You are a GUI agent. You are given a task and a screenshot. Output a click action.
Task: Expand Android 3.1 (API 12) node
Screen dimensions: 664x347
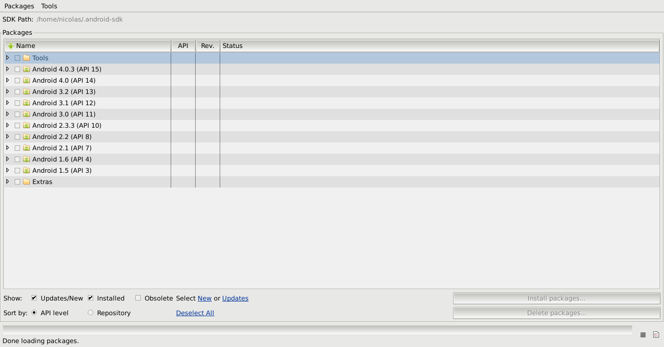7,103
